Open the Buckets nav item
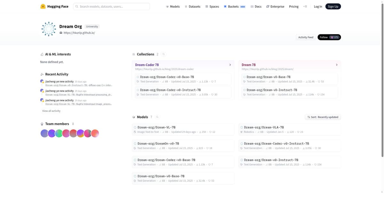Screen dimensions: 384x216 [x=235, y=6]
